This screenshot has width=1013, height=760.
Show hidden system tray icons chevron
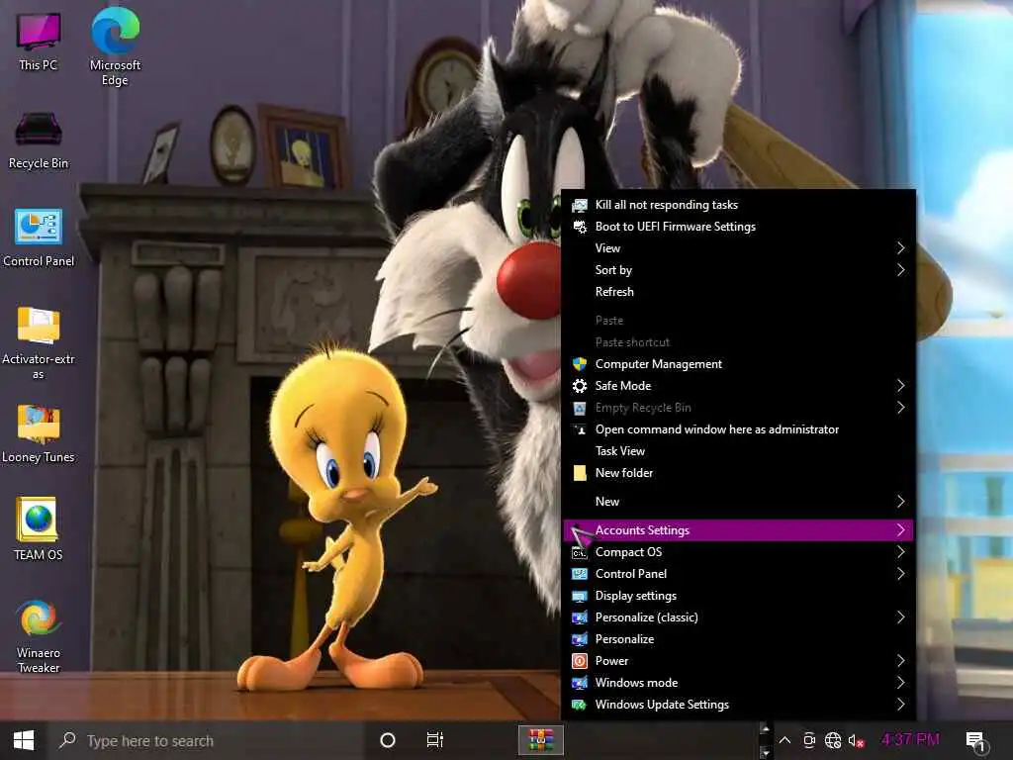(784, 740)
